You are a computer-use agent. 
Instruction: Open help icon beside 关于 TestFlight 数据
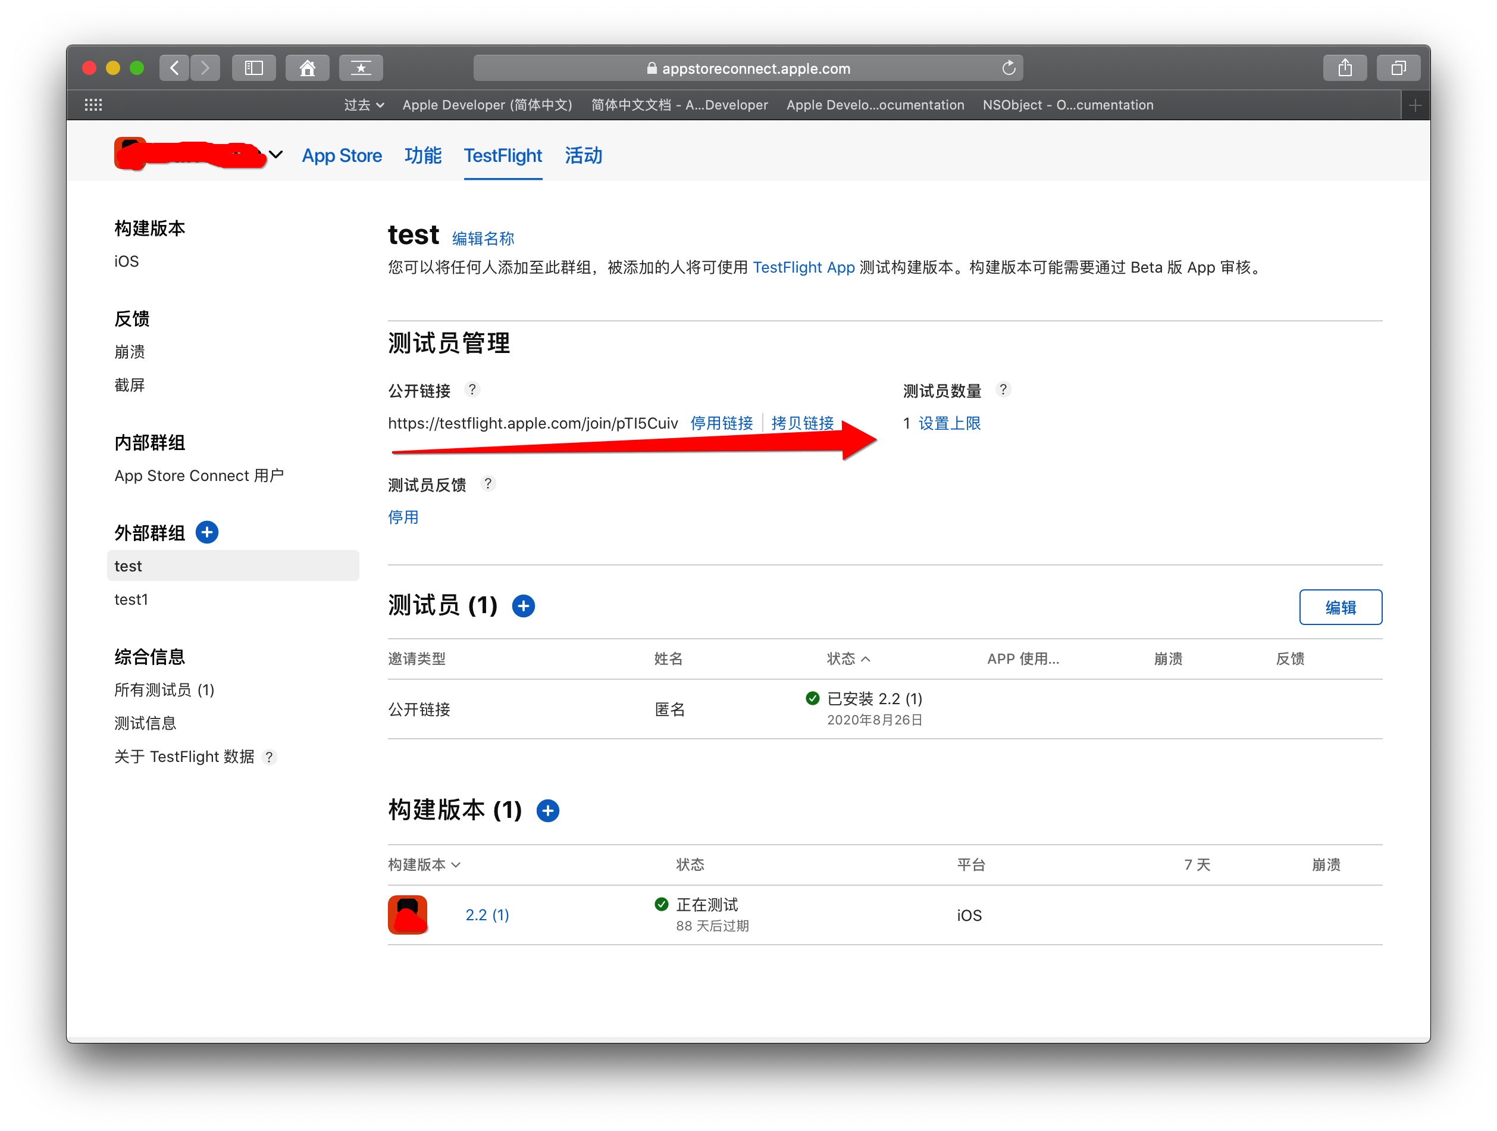(270, 757)
